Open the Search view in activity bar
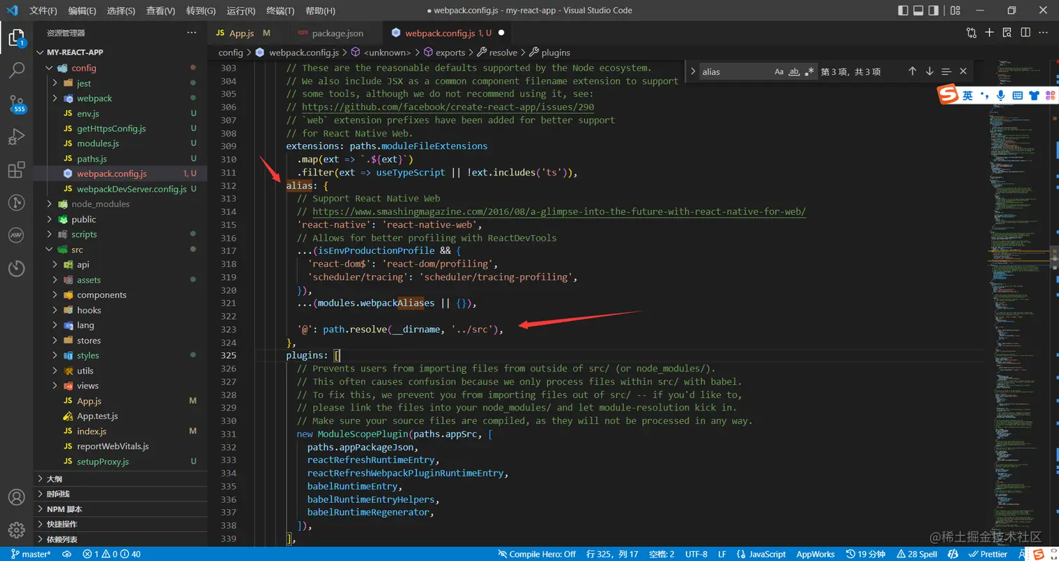This screenshot has width=1059, height=561. point(17,70)
